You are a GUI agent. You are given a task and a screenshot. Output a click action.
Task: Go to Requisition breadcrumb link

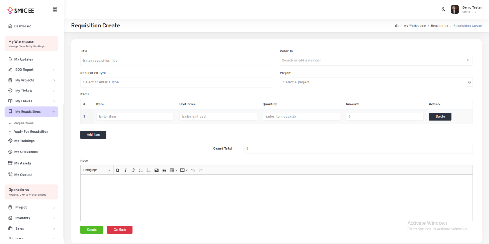point(440,26)
